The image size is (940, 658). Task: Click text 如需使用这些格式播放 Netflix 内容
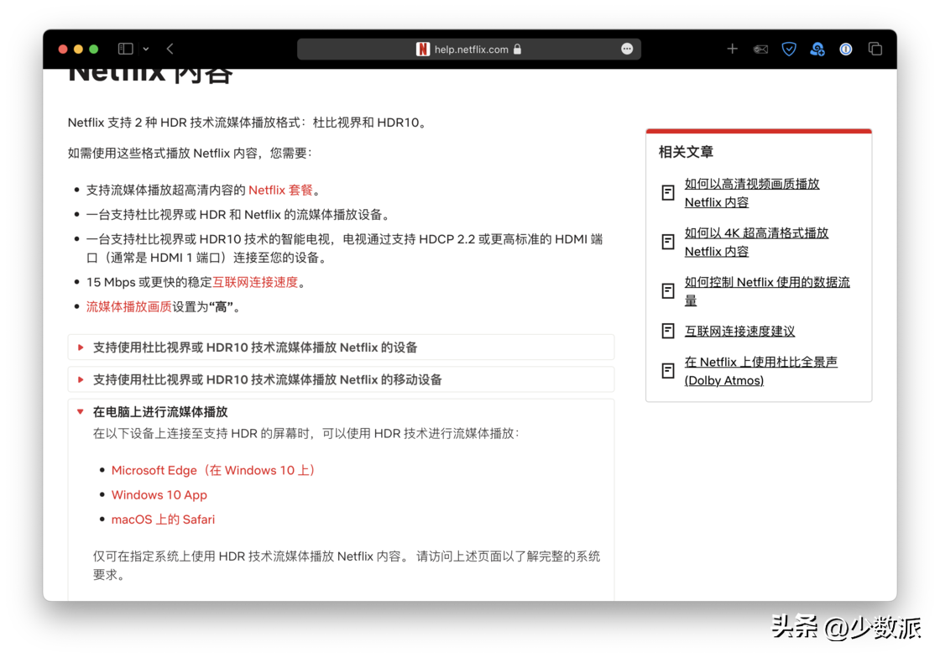190,154
